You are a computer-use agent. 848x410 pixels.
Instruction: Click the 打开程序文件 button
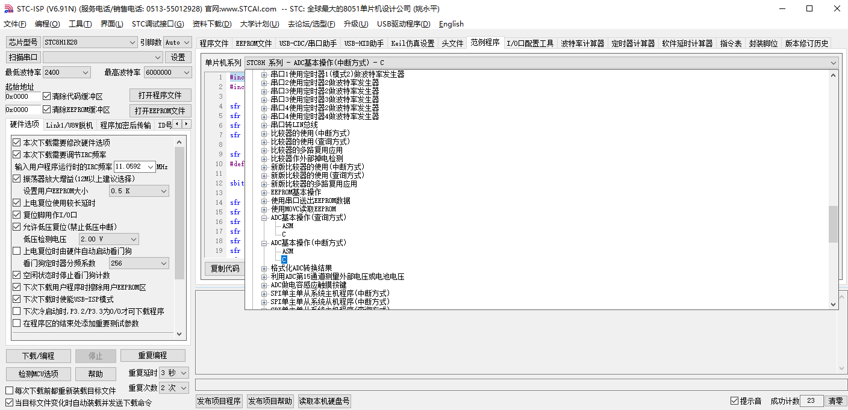[160, 96]
